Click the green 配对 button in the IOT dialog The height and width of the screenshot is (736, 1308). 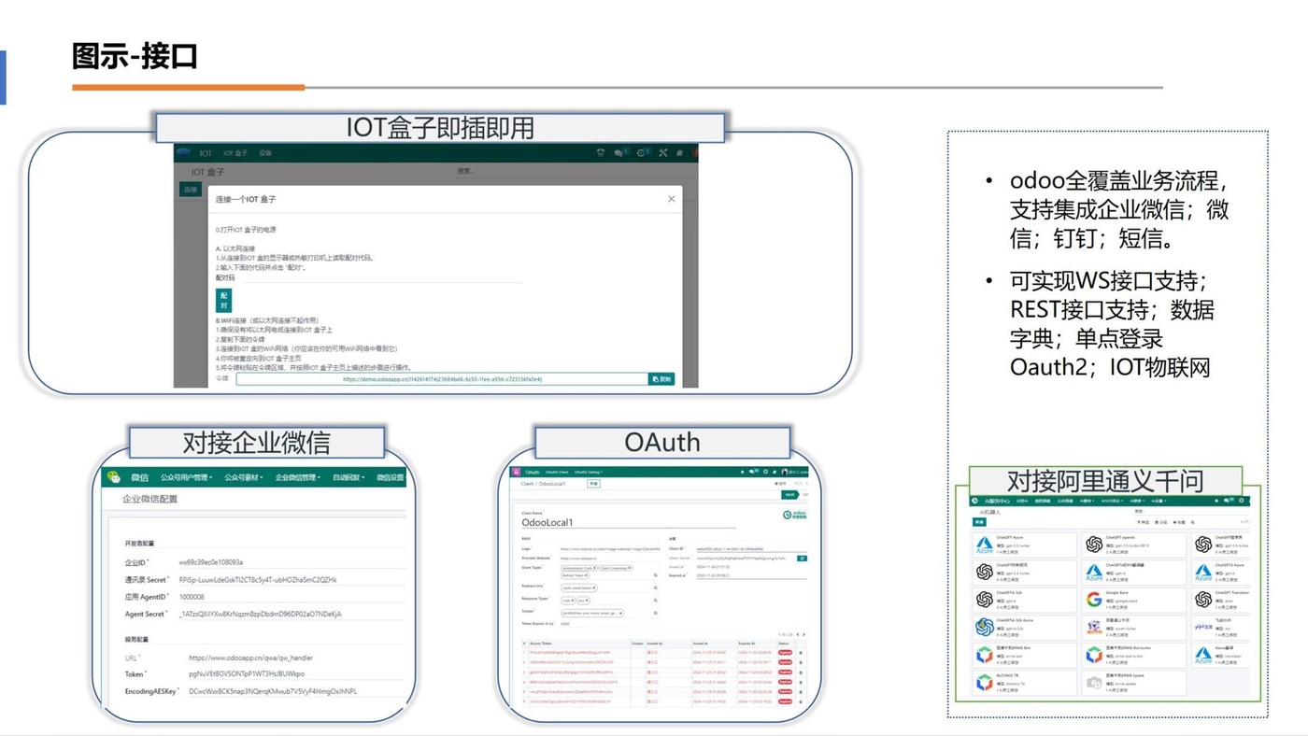point(223,300)
